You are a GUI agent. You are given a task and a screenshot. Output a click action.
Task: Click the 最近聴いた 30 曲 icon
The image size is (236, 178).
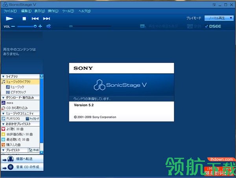click(x=3, y=140)
